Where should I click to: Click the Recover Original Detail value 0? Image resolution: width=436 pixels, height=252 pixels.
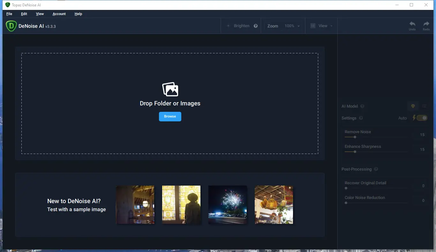pyautogui.click(x=423, y=186)
